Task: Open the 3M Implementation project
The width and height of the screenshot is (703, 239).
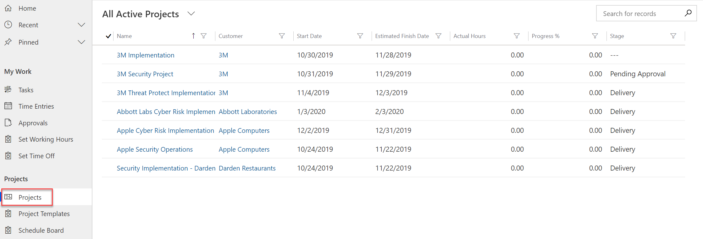Action: [x=146, y=55]
